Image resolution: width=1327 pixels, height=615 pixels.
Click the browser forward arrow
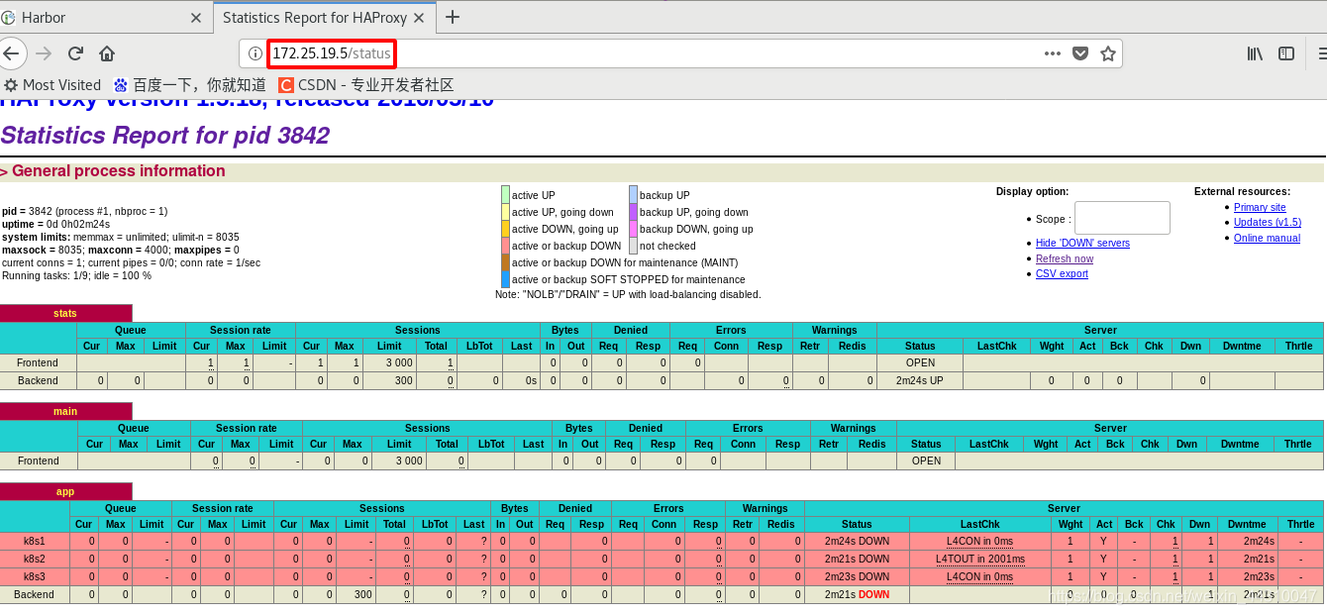[44, 53]
